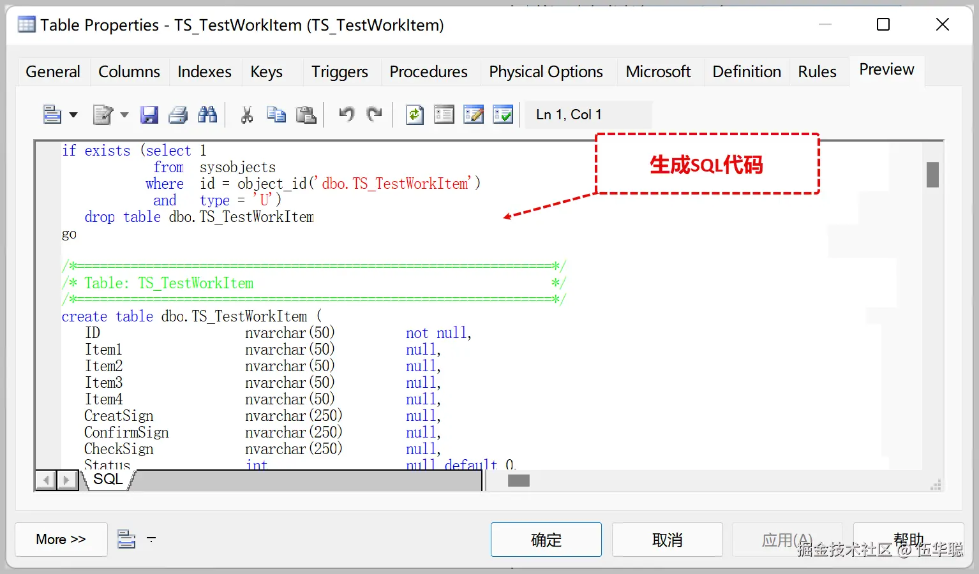The width and height of the screenshot is (979, 574).
Task: Paste from clipboard icon
Action: tap(306, 115)
